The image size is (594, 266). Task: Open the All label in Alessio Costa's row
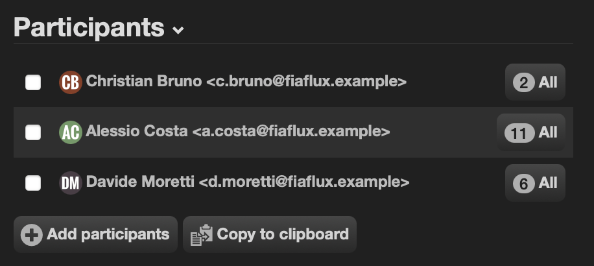548,132
